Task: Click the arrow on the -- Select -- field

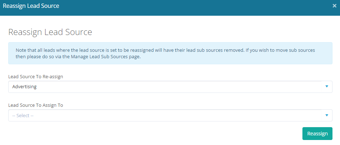Action: 326,115
